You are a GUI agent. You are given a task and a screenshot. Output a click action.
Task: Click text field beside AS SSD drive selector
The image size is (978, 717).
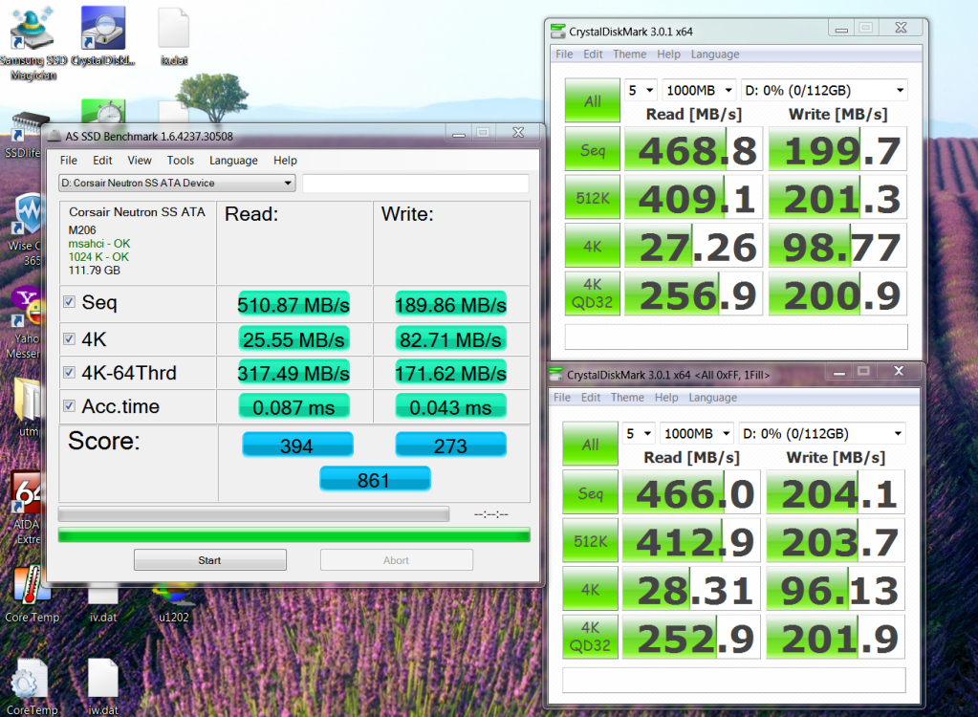(416, 184)
